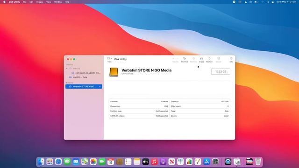Open Finder from the Dock
This screenshot has width=299, height=168.
coord(41,162)
